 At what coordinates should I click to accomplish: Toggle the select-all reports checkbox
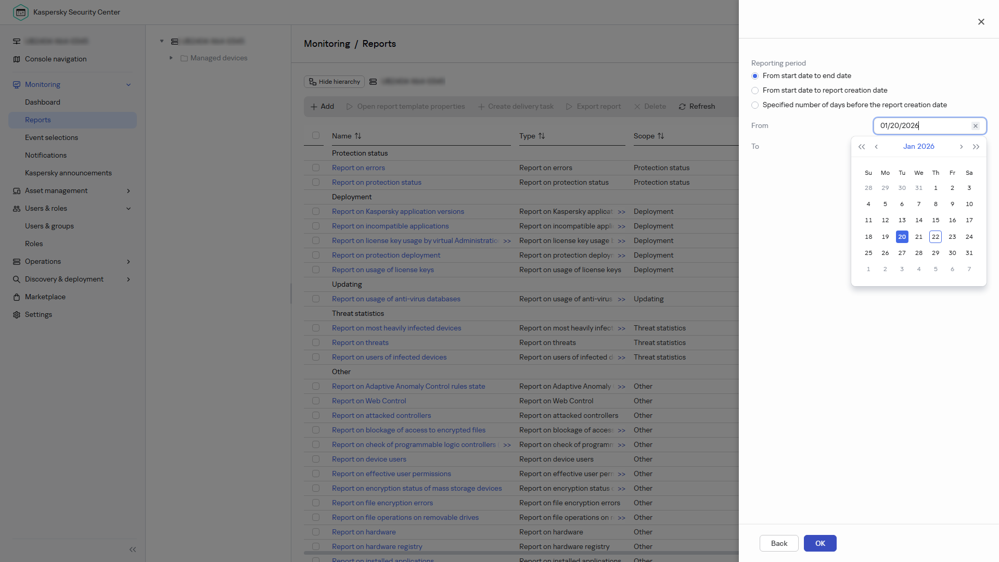coord(316,136)
